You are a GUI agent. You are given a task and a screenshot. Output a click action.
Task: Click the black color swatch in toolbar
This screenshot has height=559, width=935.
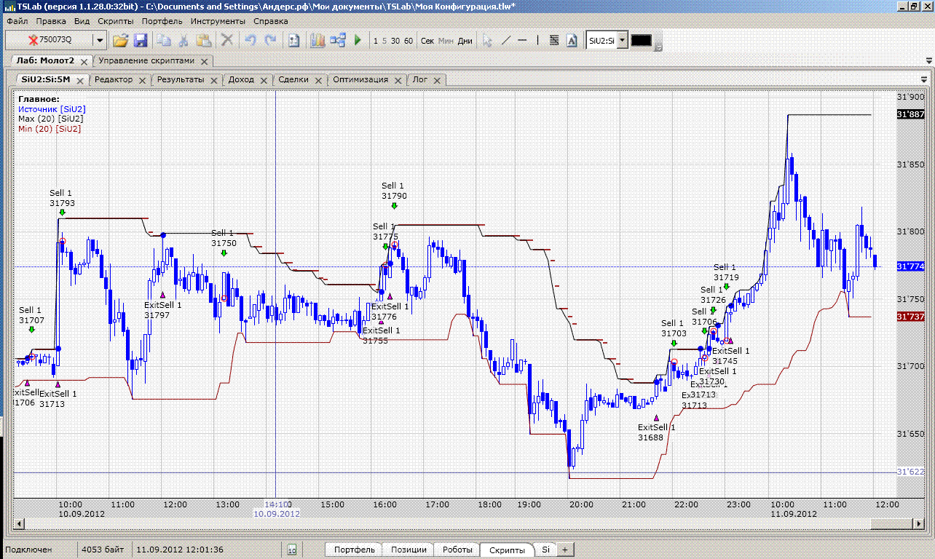coord(641,41)
